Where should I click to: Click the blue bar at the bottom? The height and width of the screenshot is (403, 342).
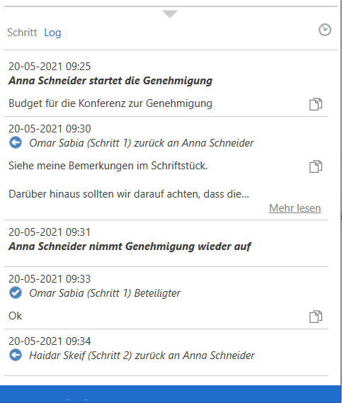click(170, 394)
